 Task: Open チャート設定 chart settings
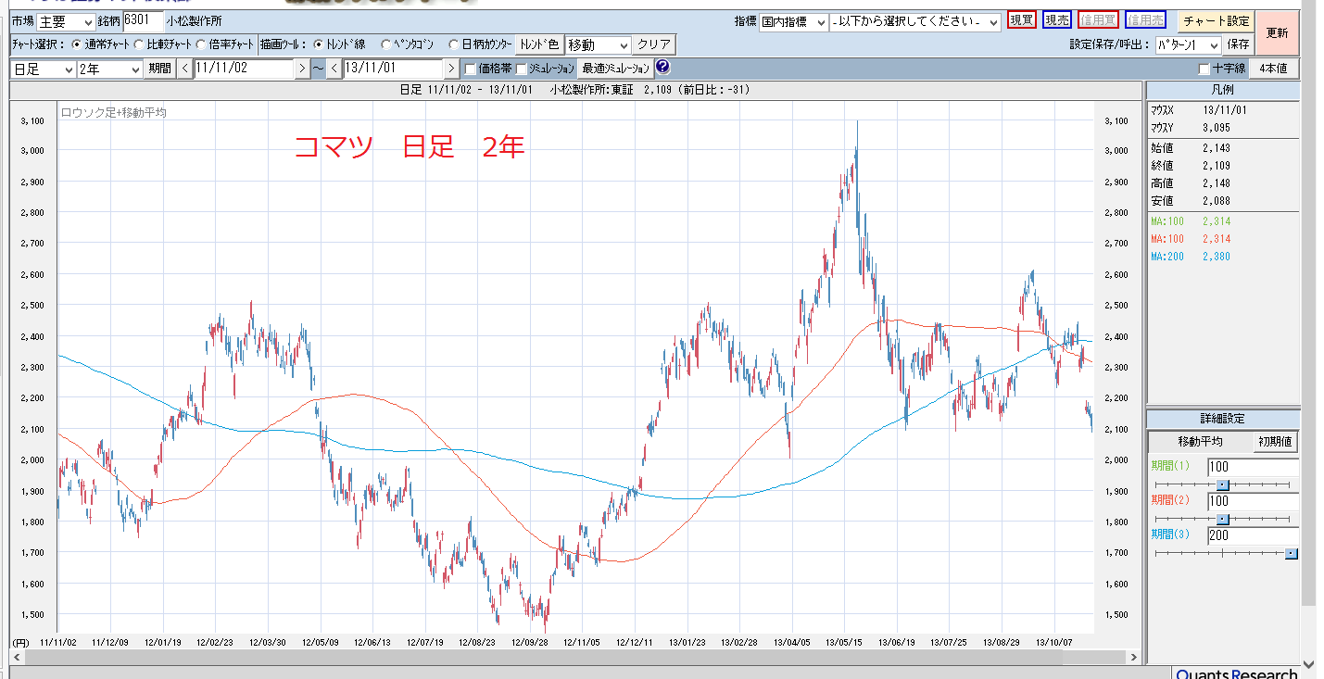[x=1215, y=21]
